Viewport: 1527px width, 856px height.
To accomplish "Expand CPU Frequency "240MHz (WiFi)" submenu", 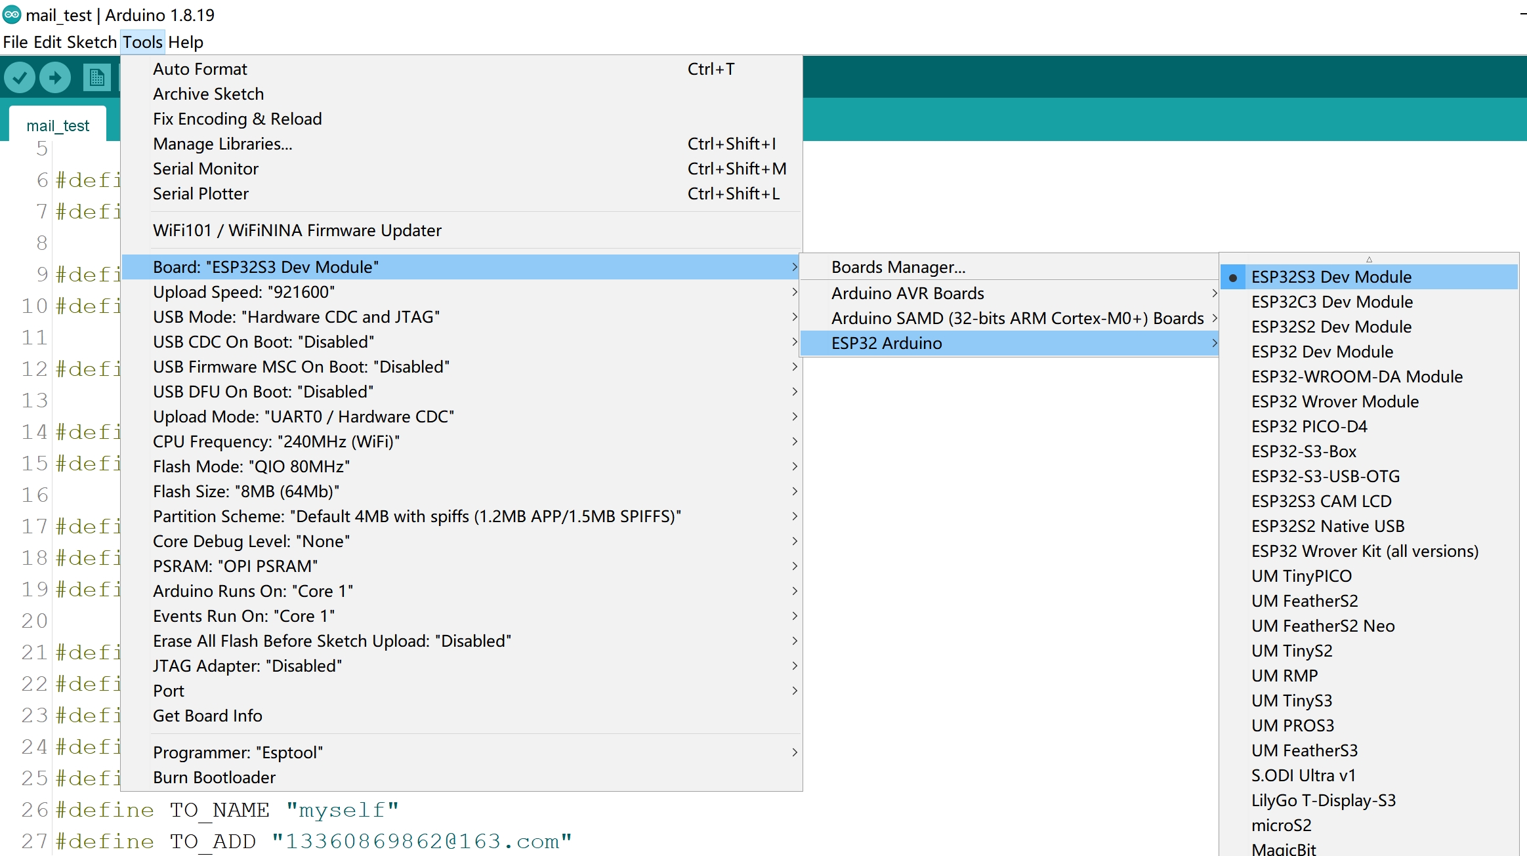I will [x=462, y=441].
